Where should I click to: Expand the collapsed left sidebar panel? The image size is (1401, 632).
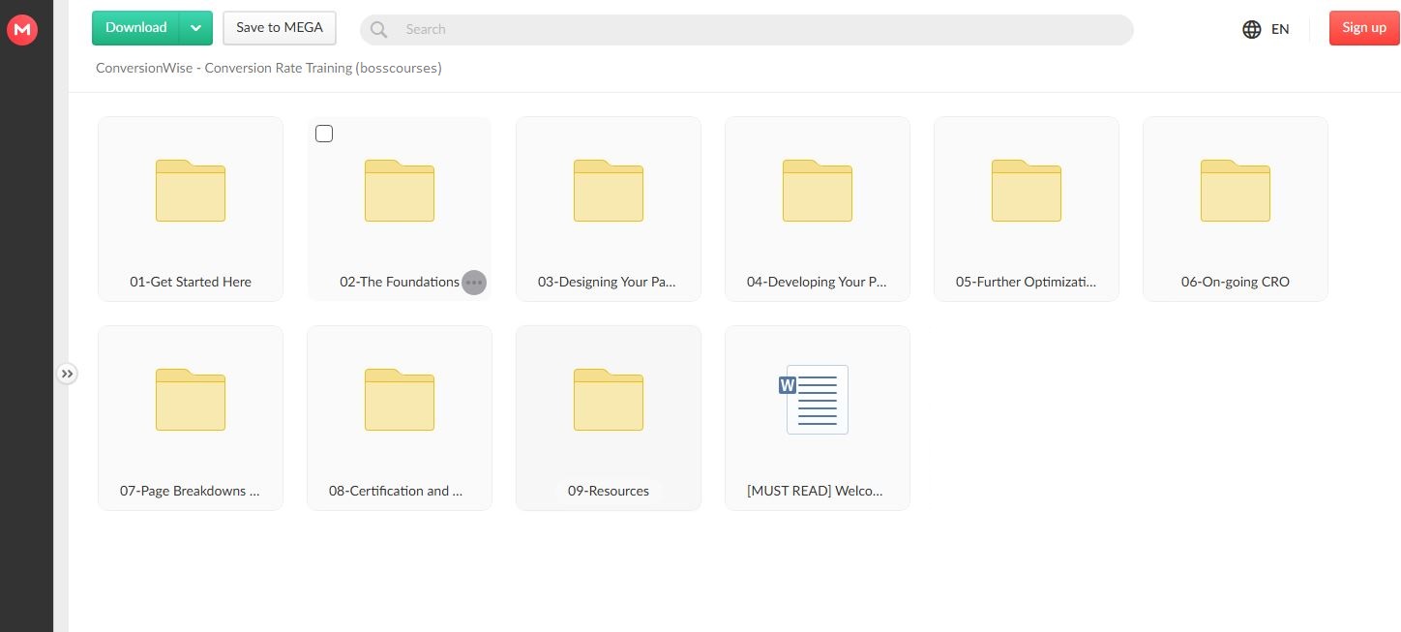point(66,374)
